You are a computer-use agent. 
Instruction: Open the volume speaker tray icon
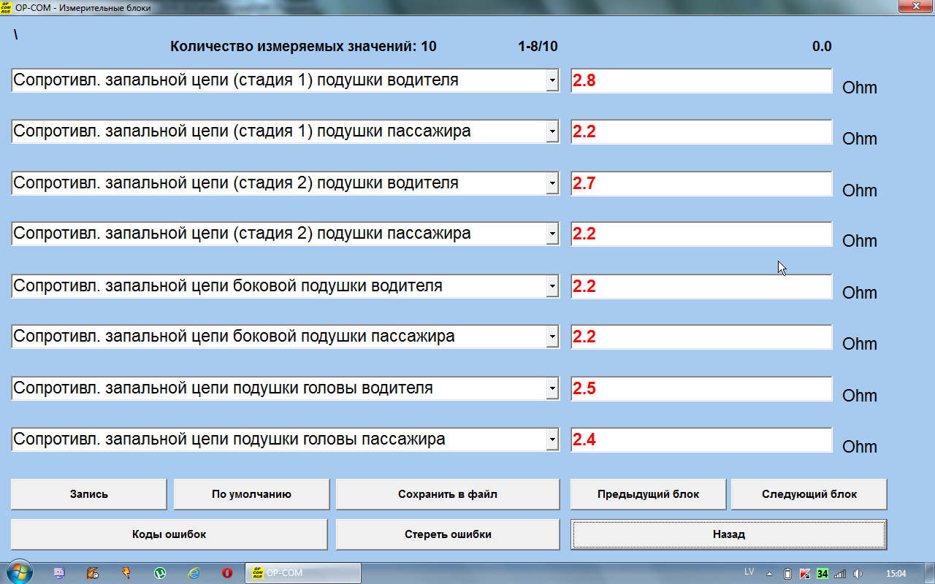858,573
